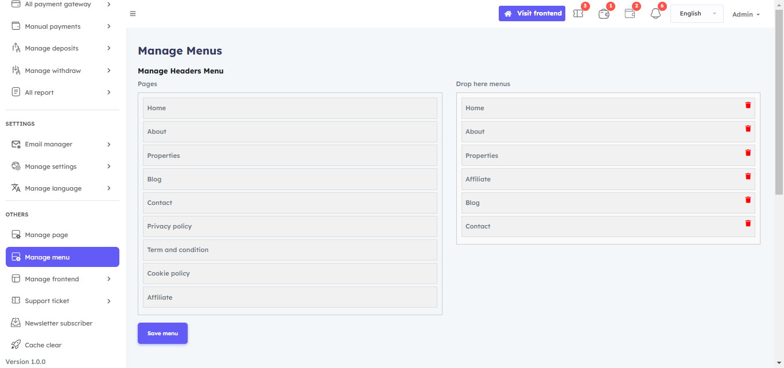Click trash icon on Contact menu item
784x368 pixels.
(x=748, y=223)
